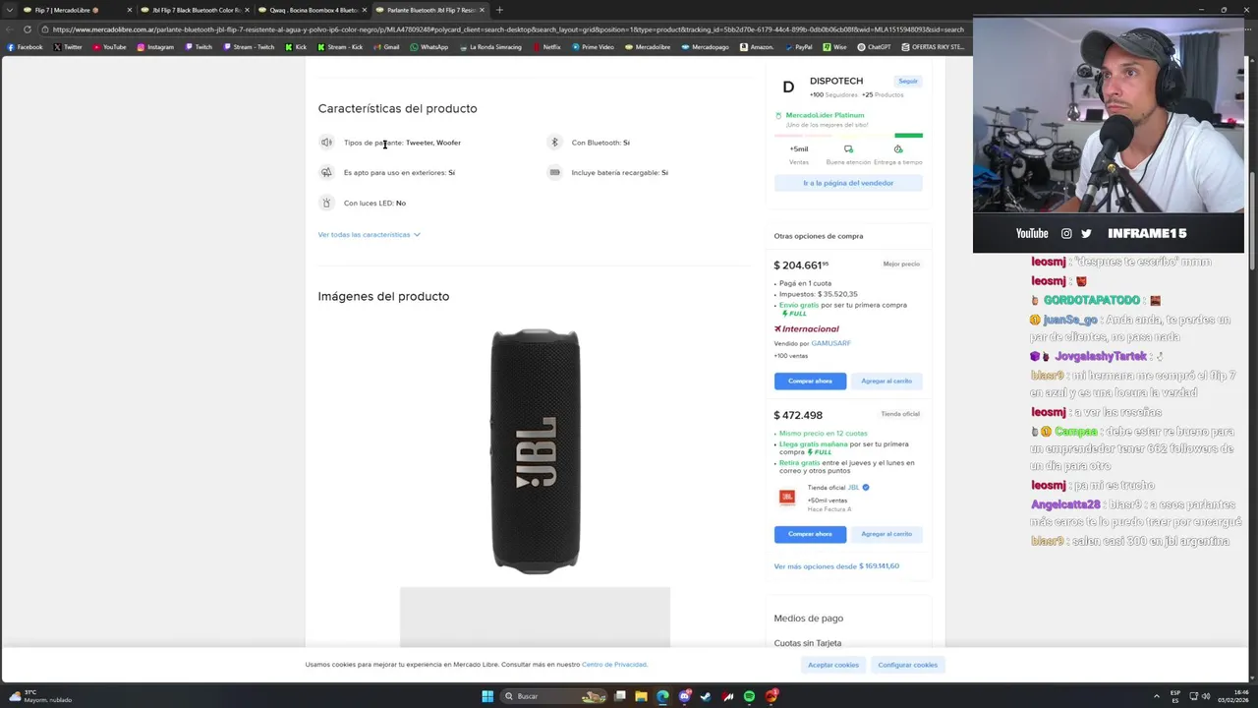Close the 'Parlante Bluetooth Jbl Flip 7' tab
Viewport: 1258px width, 708px height.
click(482, 10)
